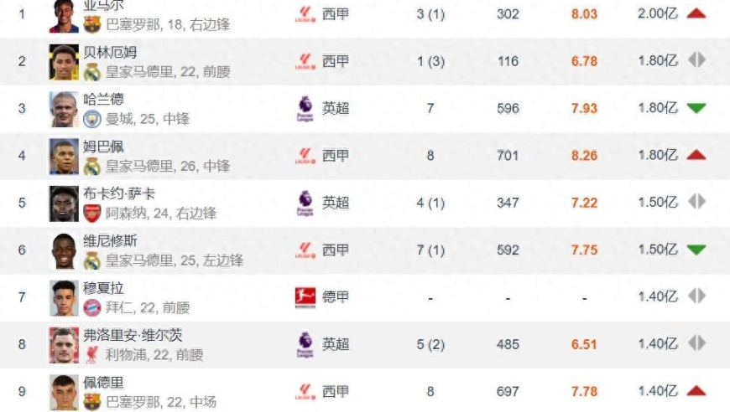Screen dimensions: 730x412
Task: Click the Premier League logo in 哈兰德's row
Action: 304,109
